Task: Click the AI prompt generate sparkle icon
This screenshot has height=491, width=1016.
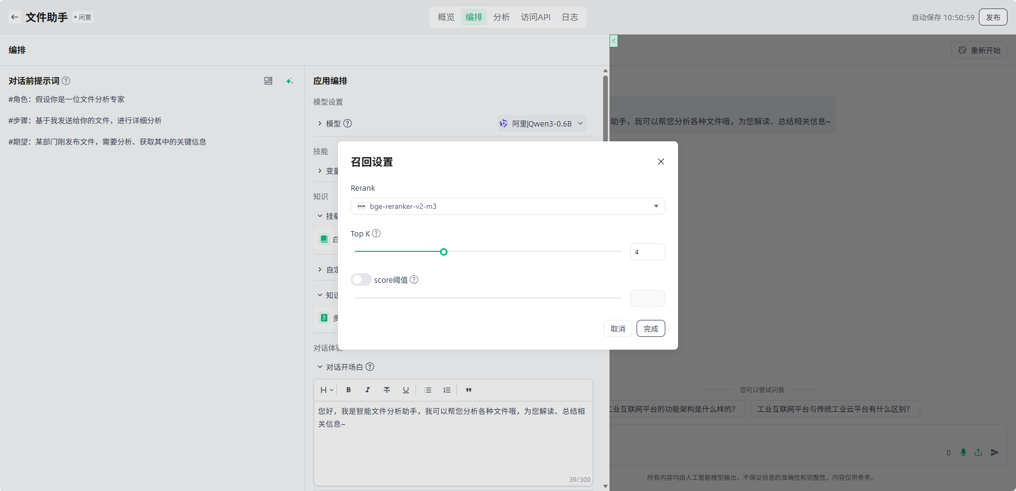Action: point(289,81)
